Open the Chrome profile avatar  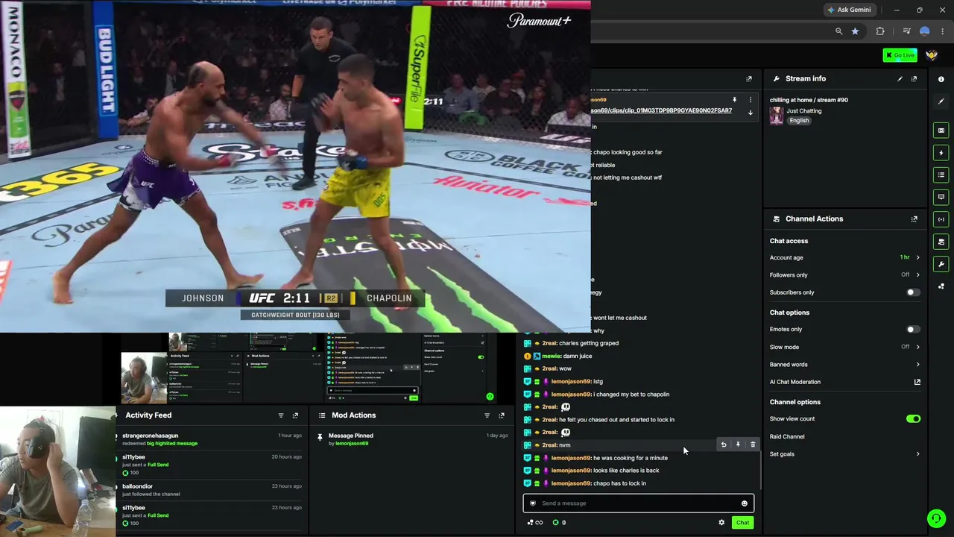(925, 31)
